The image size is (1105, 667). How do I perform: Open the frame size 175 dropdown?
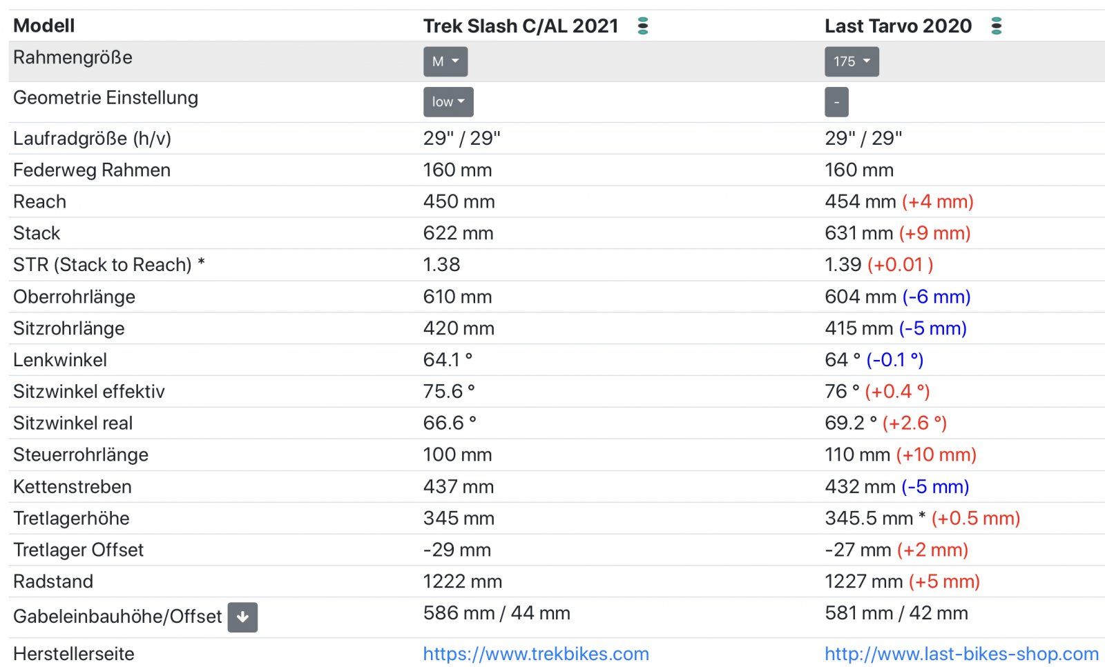pos(852,61)
